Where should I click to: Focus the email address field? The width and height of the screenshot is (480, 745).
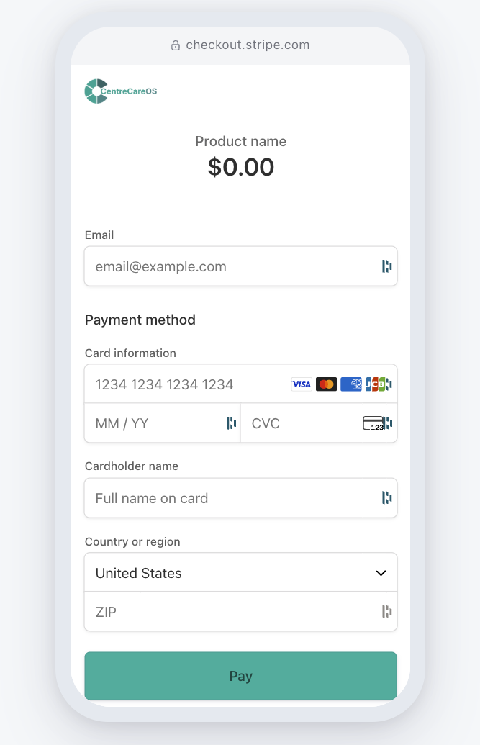coord(216,266)
